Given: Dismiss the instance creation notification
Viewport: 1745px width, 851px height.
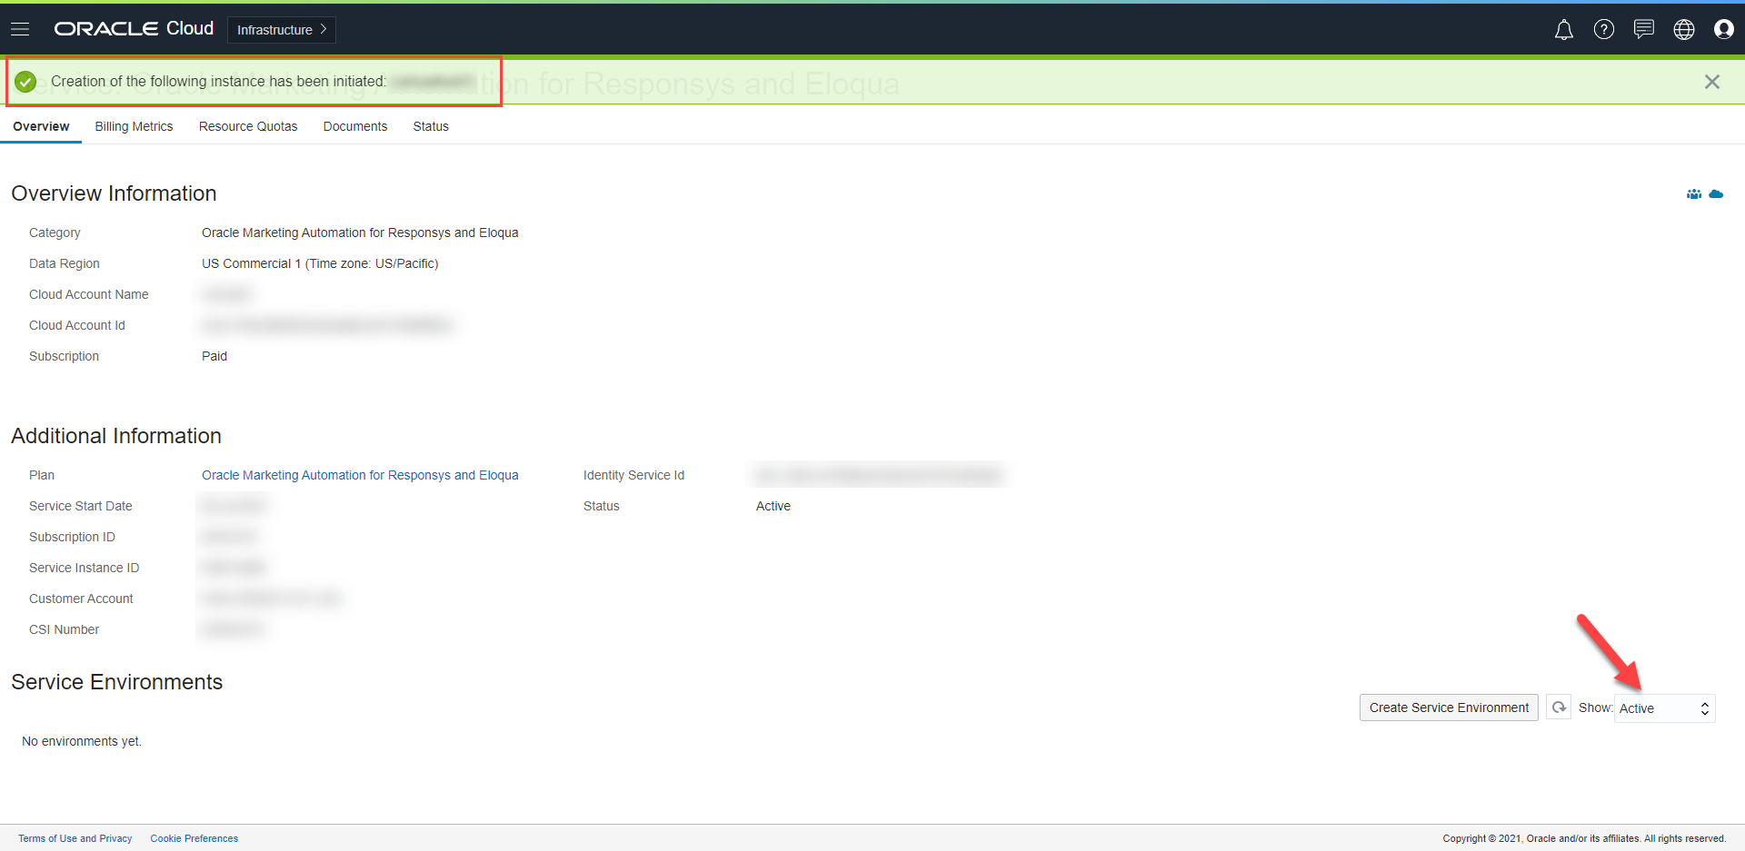Looking at the screenshot, I should [x=1711, y=82].
